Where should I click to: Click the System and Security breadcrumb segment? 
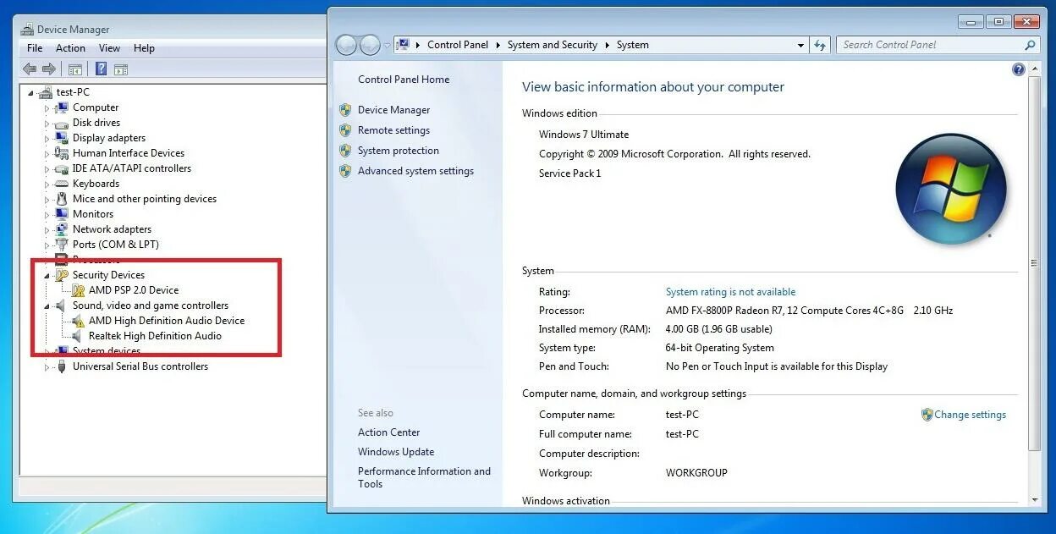pos(553,45)
